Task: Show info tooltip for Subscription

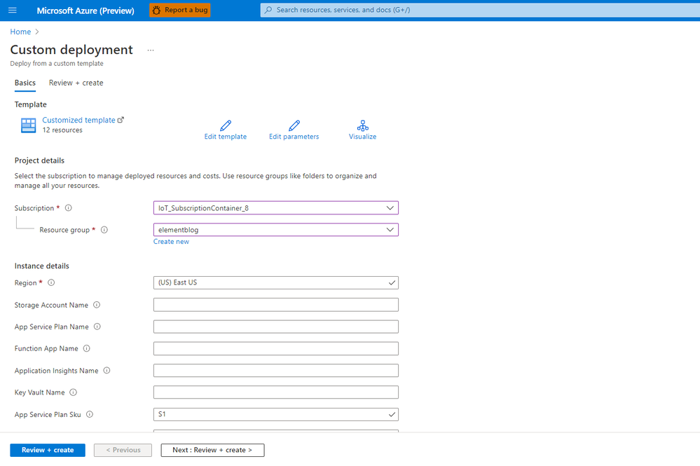Action: coord(68,208)
